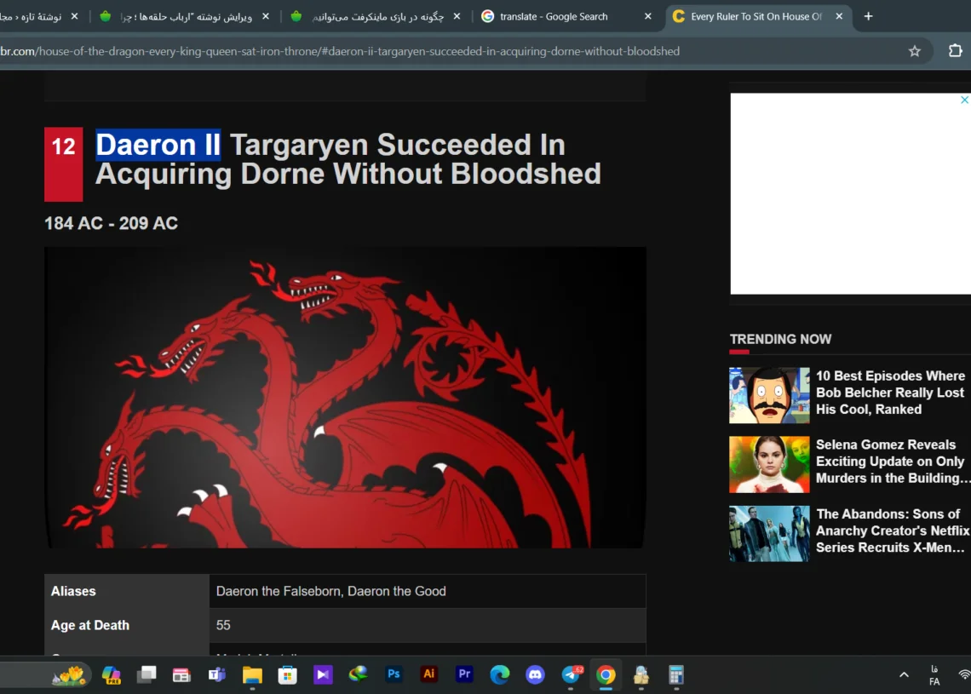Click the address bar URL
Viewport: 971px width, 694px height.
click(339, 51)
